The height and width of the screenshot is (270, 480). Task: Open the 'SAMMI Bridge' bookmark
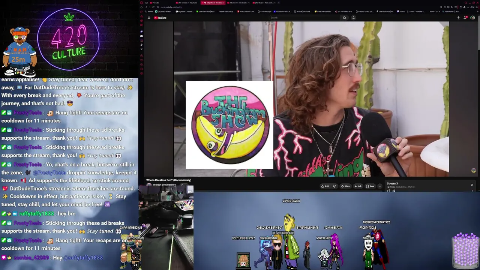[265, 12]
